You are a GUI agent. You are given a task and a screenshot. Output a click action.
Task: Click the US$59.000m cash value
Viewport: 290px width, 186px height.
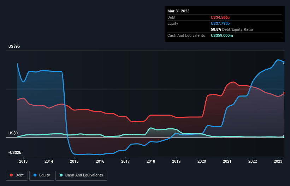[x=222, y=35]
